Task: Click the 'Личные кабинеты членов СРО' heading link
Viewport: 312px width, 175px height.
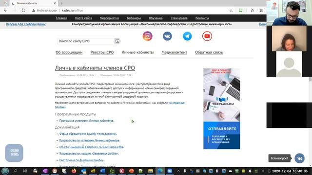Action: pyautogui.click(x=95, y=68)
